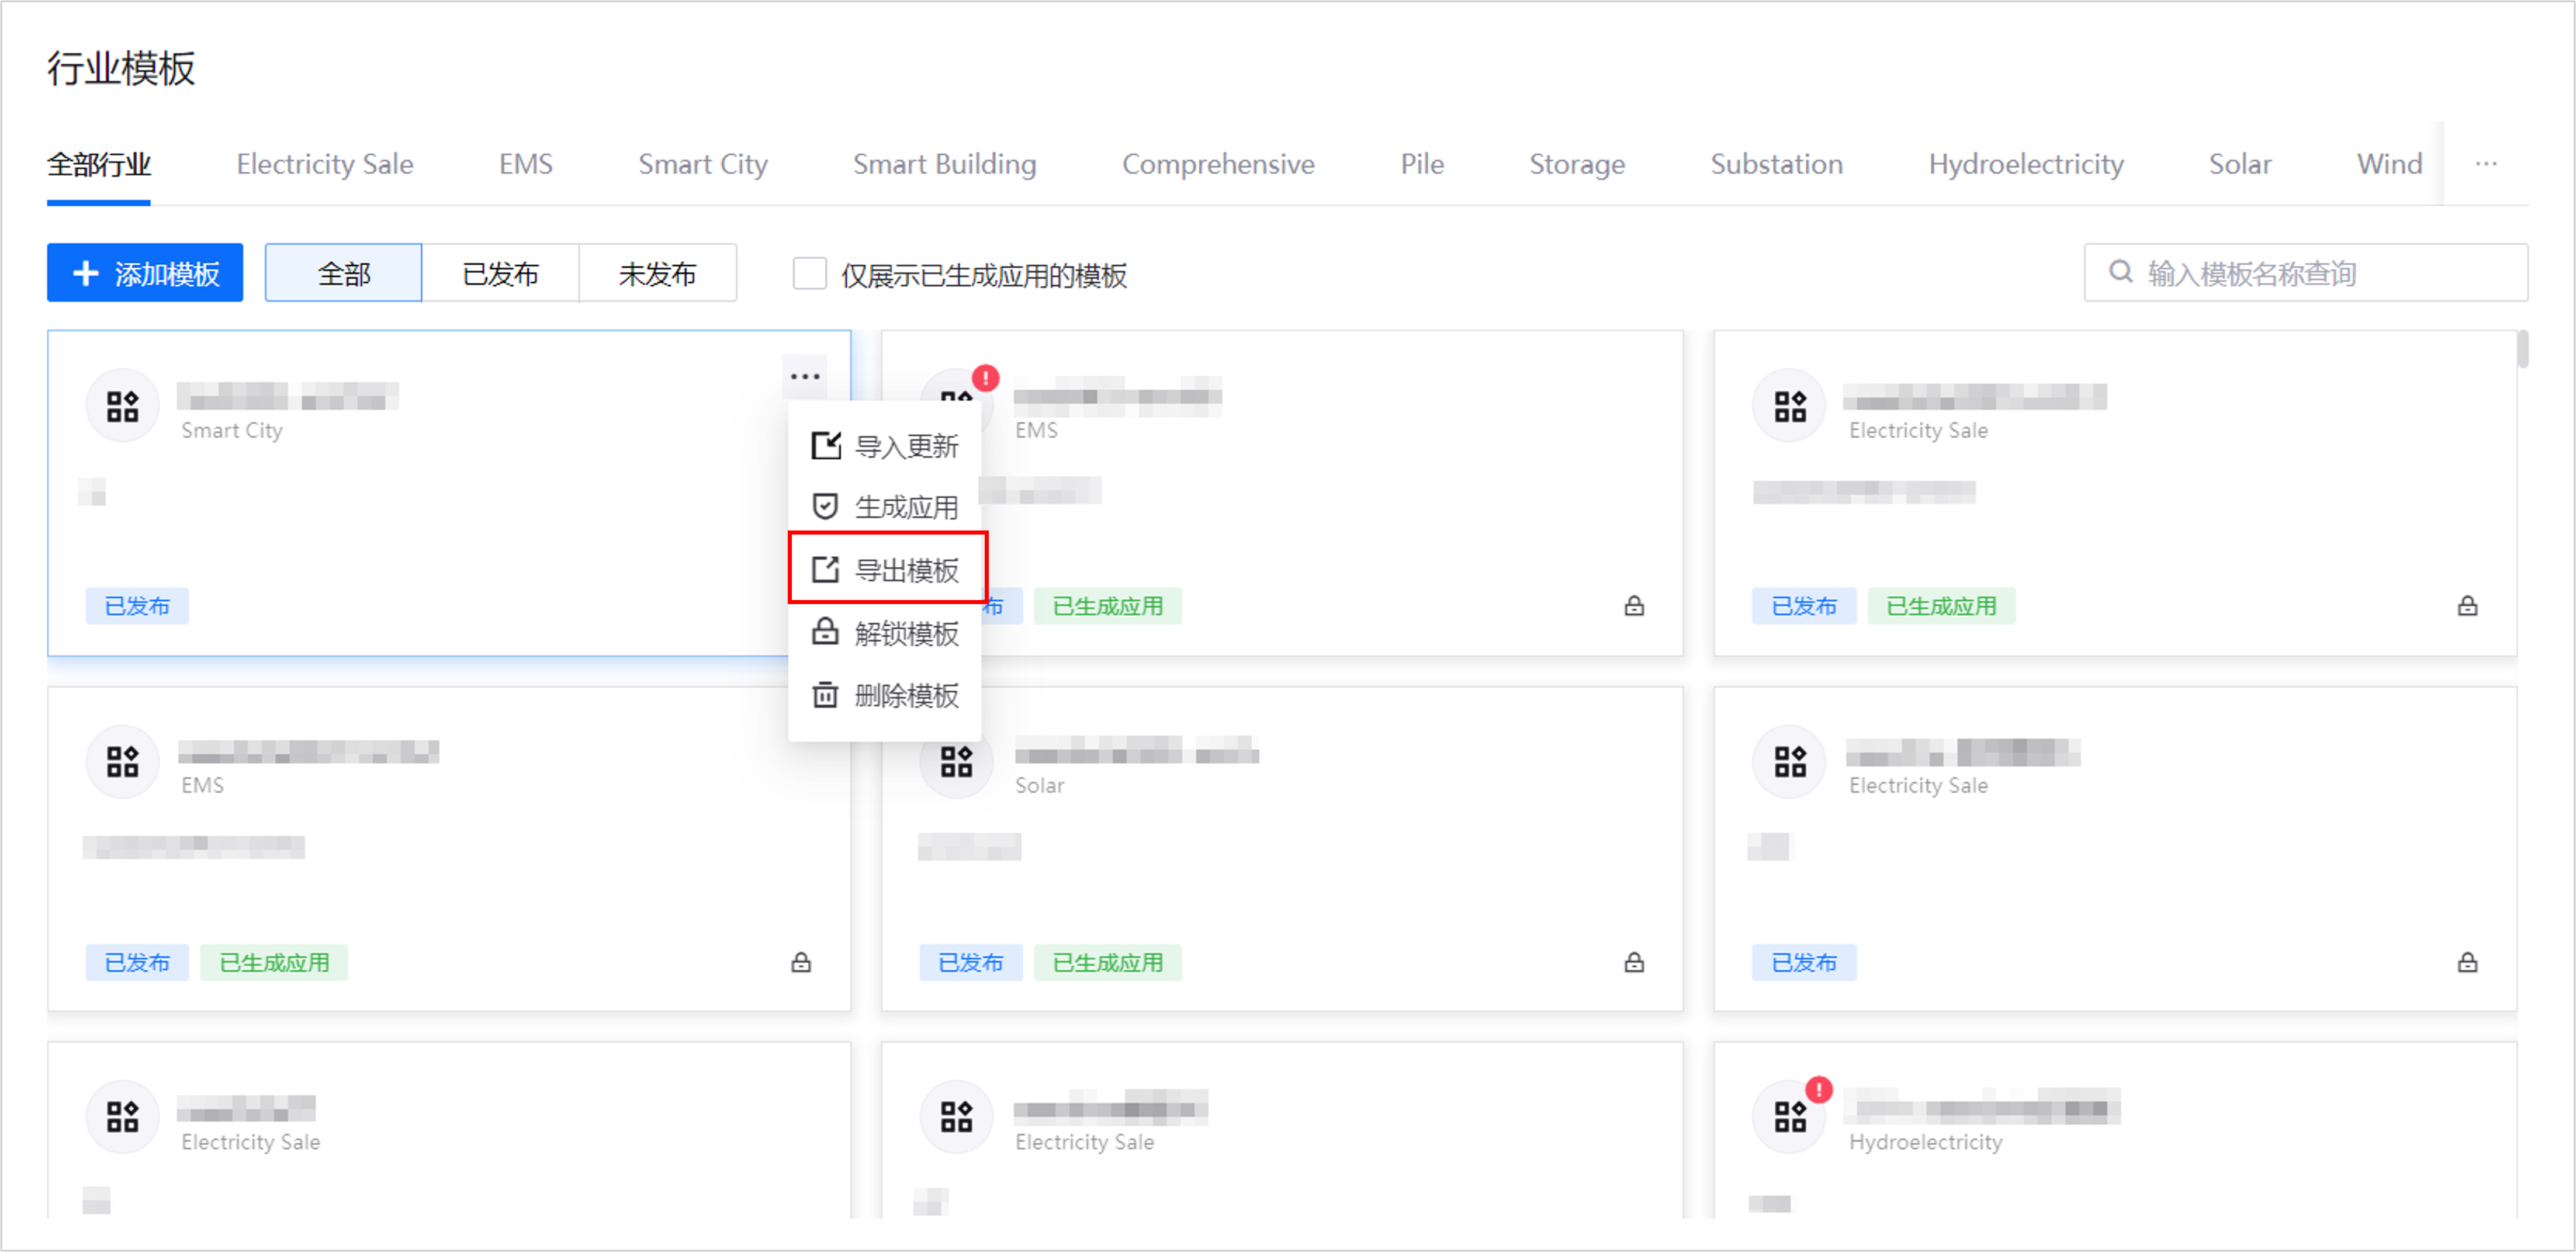Click the grid icon of first-row Electricity Sale card

pos(1790,406)
